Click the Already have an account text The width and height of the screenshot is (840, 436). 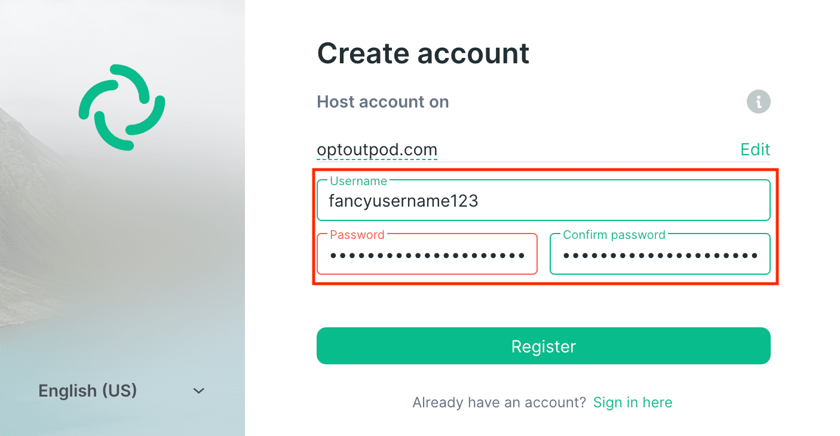499,403
